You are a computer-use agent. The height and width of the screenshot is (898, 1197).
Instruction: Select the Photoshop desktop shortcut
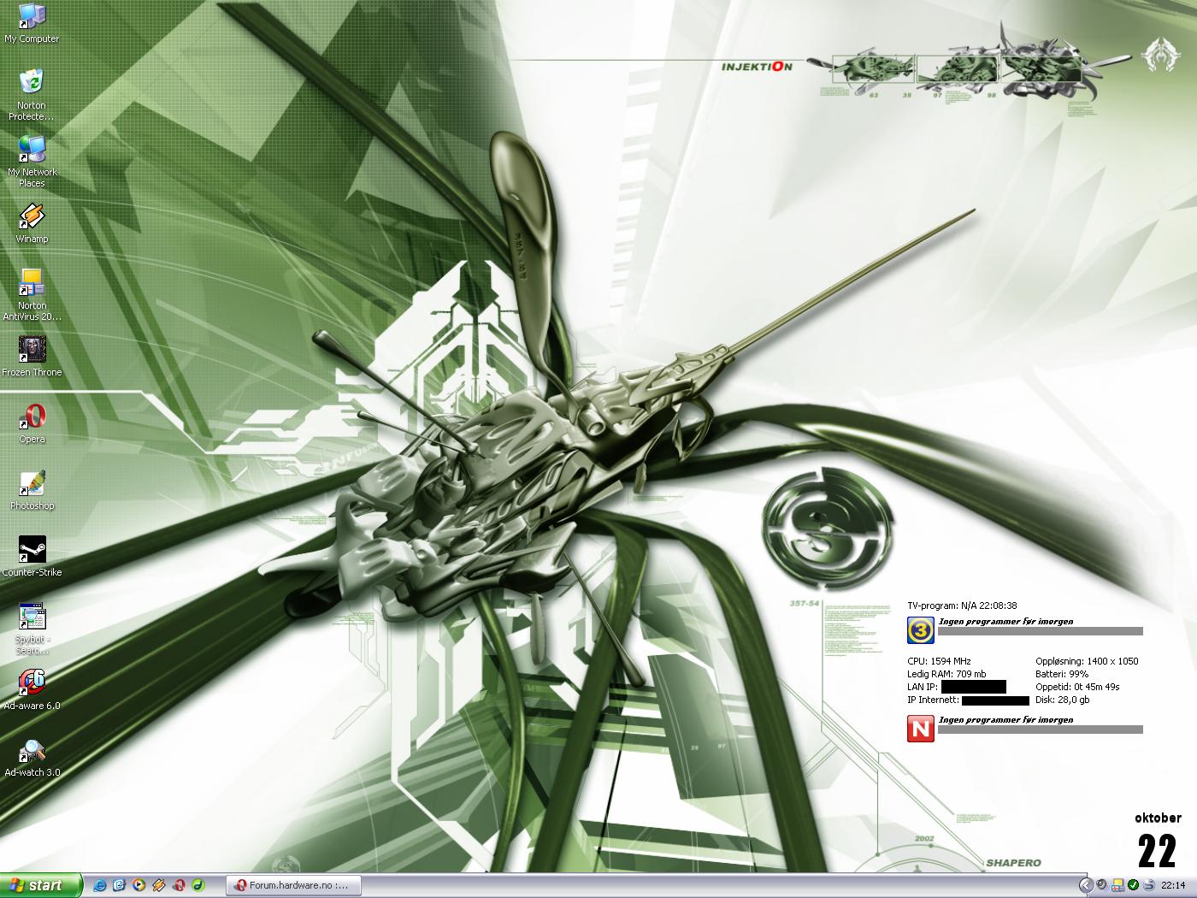32,489
